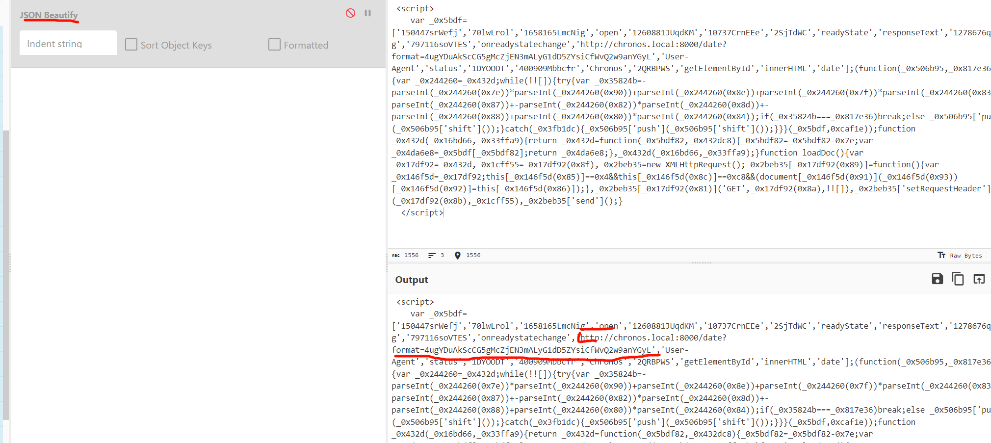
Task: Place cursor after closing script tag in input
Action: [443, 213]
